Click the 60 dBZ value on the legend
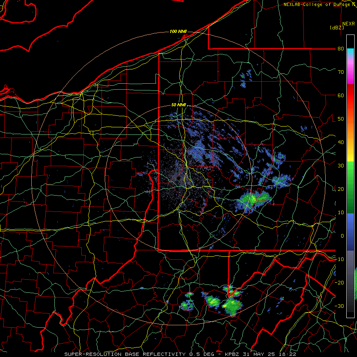Viewport: 357px width, 357px height. [x=341, y=95]
